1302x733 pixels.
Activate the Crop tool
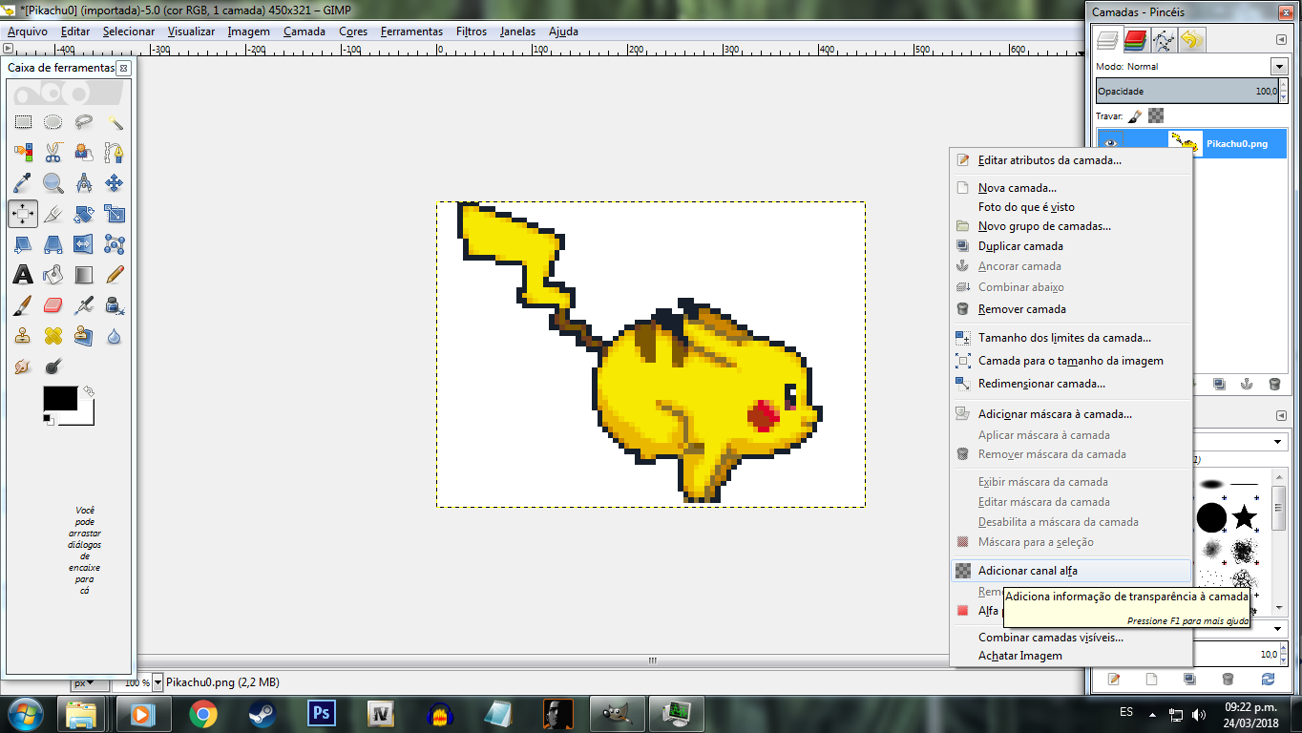pos(53,214)
